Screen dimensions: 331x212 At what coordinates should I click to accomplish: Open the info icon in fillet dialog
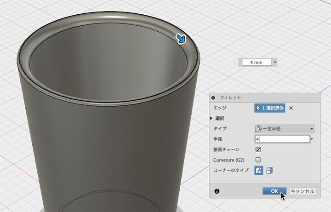[217, 191]
